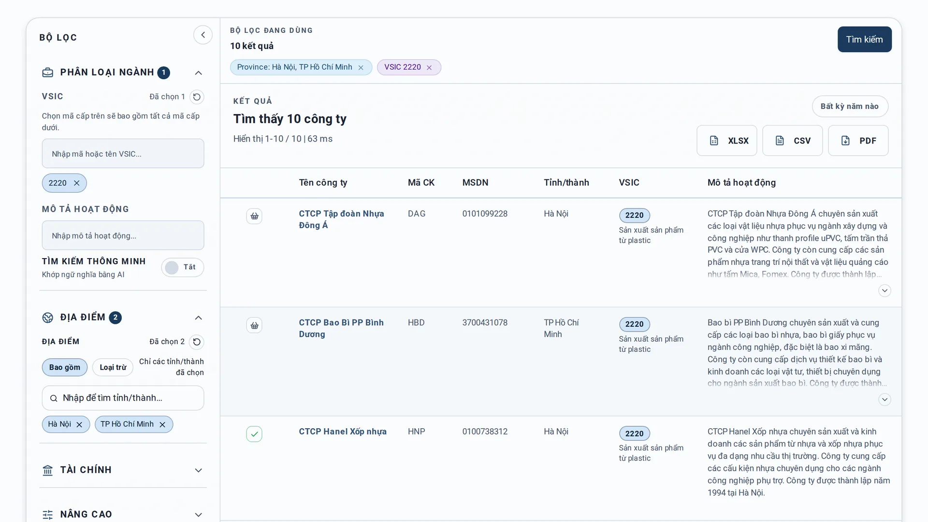Select the Loại trừ location mode
Screen dimensions: 928x522
113,367
